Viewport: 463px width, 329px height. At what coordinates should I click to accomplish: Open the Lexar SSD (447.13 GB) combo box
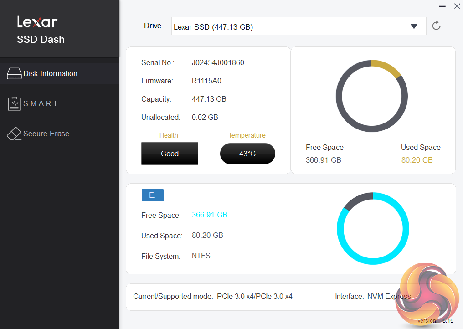tap(298, 26)
